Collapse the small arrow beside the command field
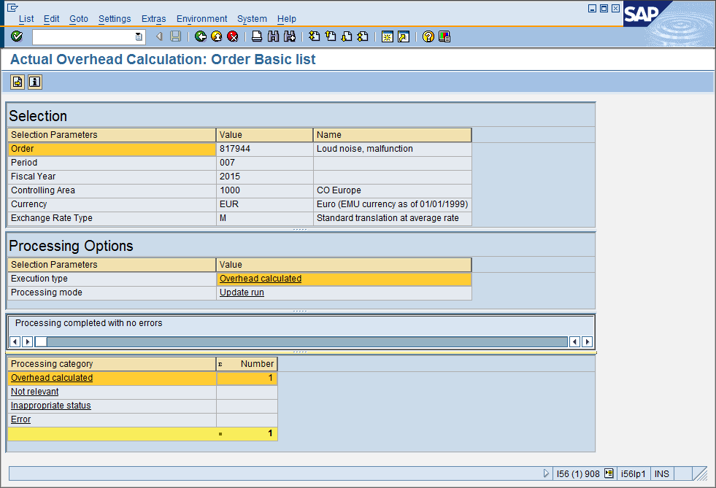Image resolution: width=716 pixels, height=488 pixels. [x=159, y=36]
